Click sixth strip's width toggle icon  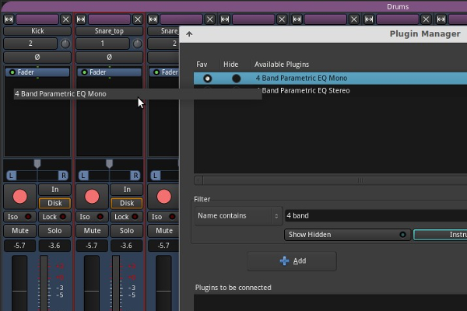pyautogui.click(x=369, y=19)
